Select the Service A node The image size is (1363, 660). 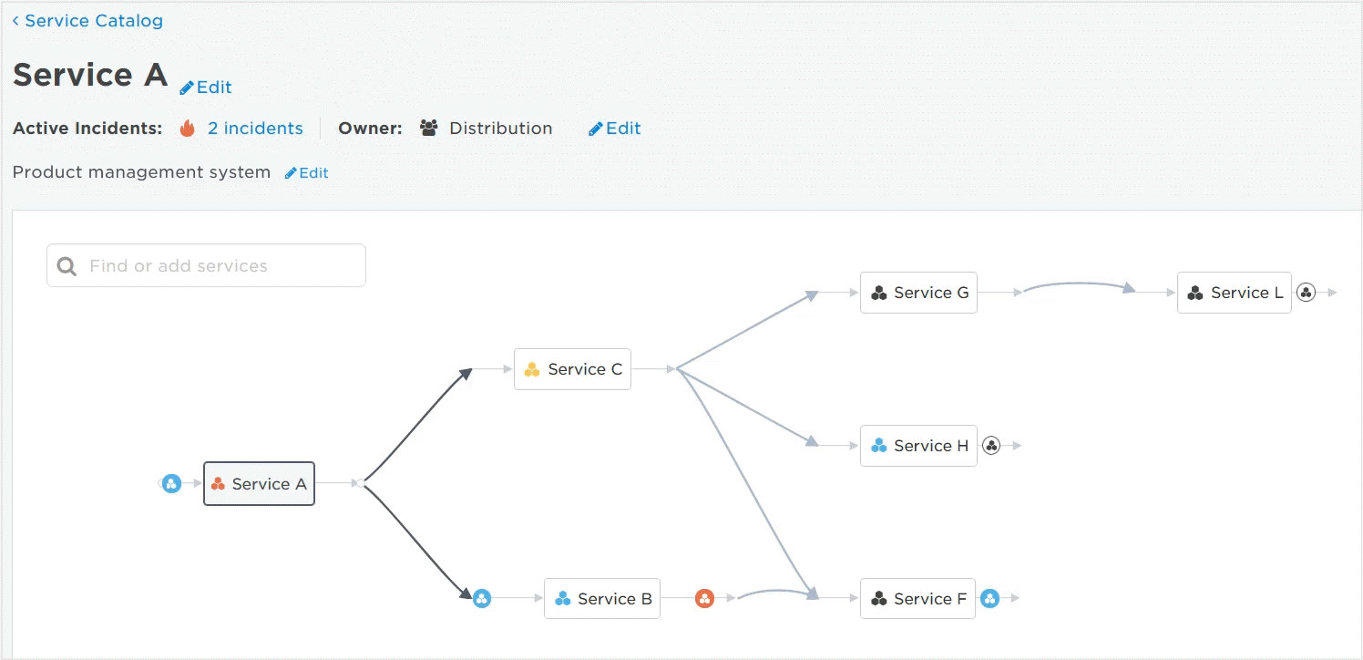pyautogui.click(x=259, y=484)
